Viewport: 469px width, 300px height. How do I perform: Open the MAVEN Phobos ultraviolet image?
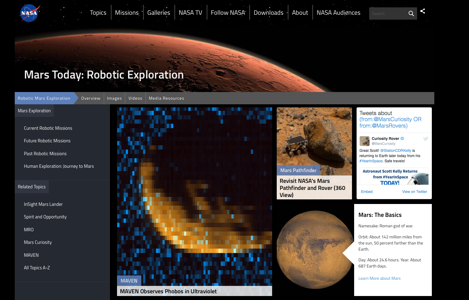(x=194, y=196)
